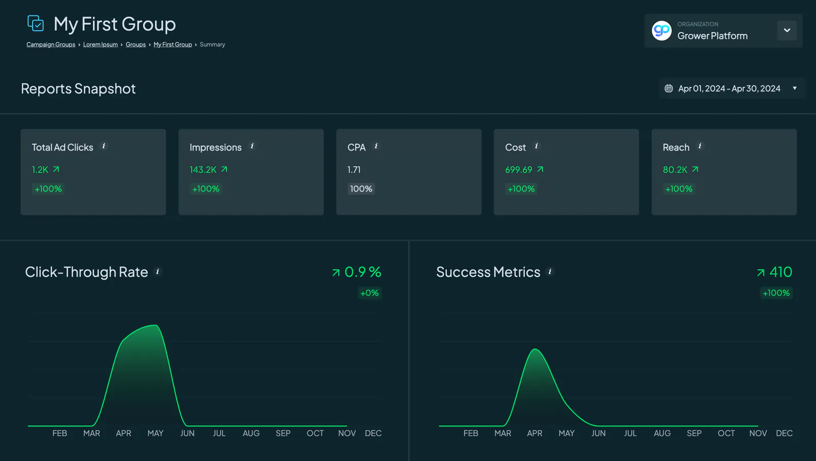This screenshot has height=461, width=816.
Task: Click the Total Ad Clicks +100% badge
Action: pos(48,189)
